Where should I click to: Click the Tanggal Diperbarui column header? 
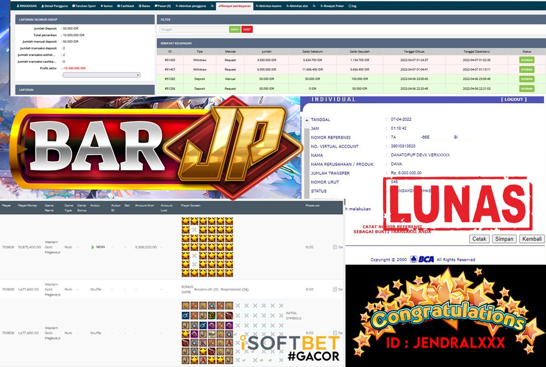click(476, 51)
